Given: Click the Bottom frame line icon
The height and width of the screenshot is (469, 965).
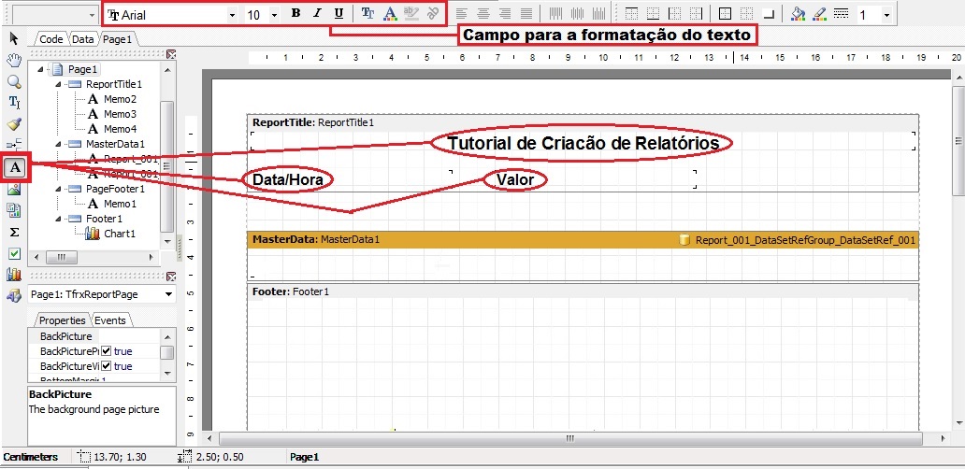Looking at the screenshot, I should (x=653, y=13).
